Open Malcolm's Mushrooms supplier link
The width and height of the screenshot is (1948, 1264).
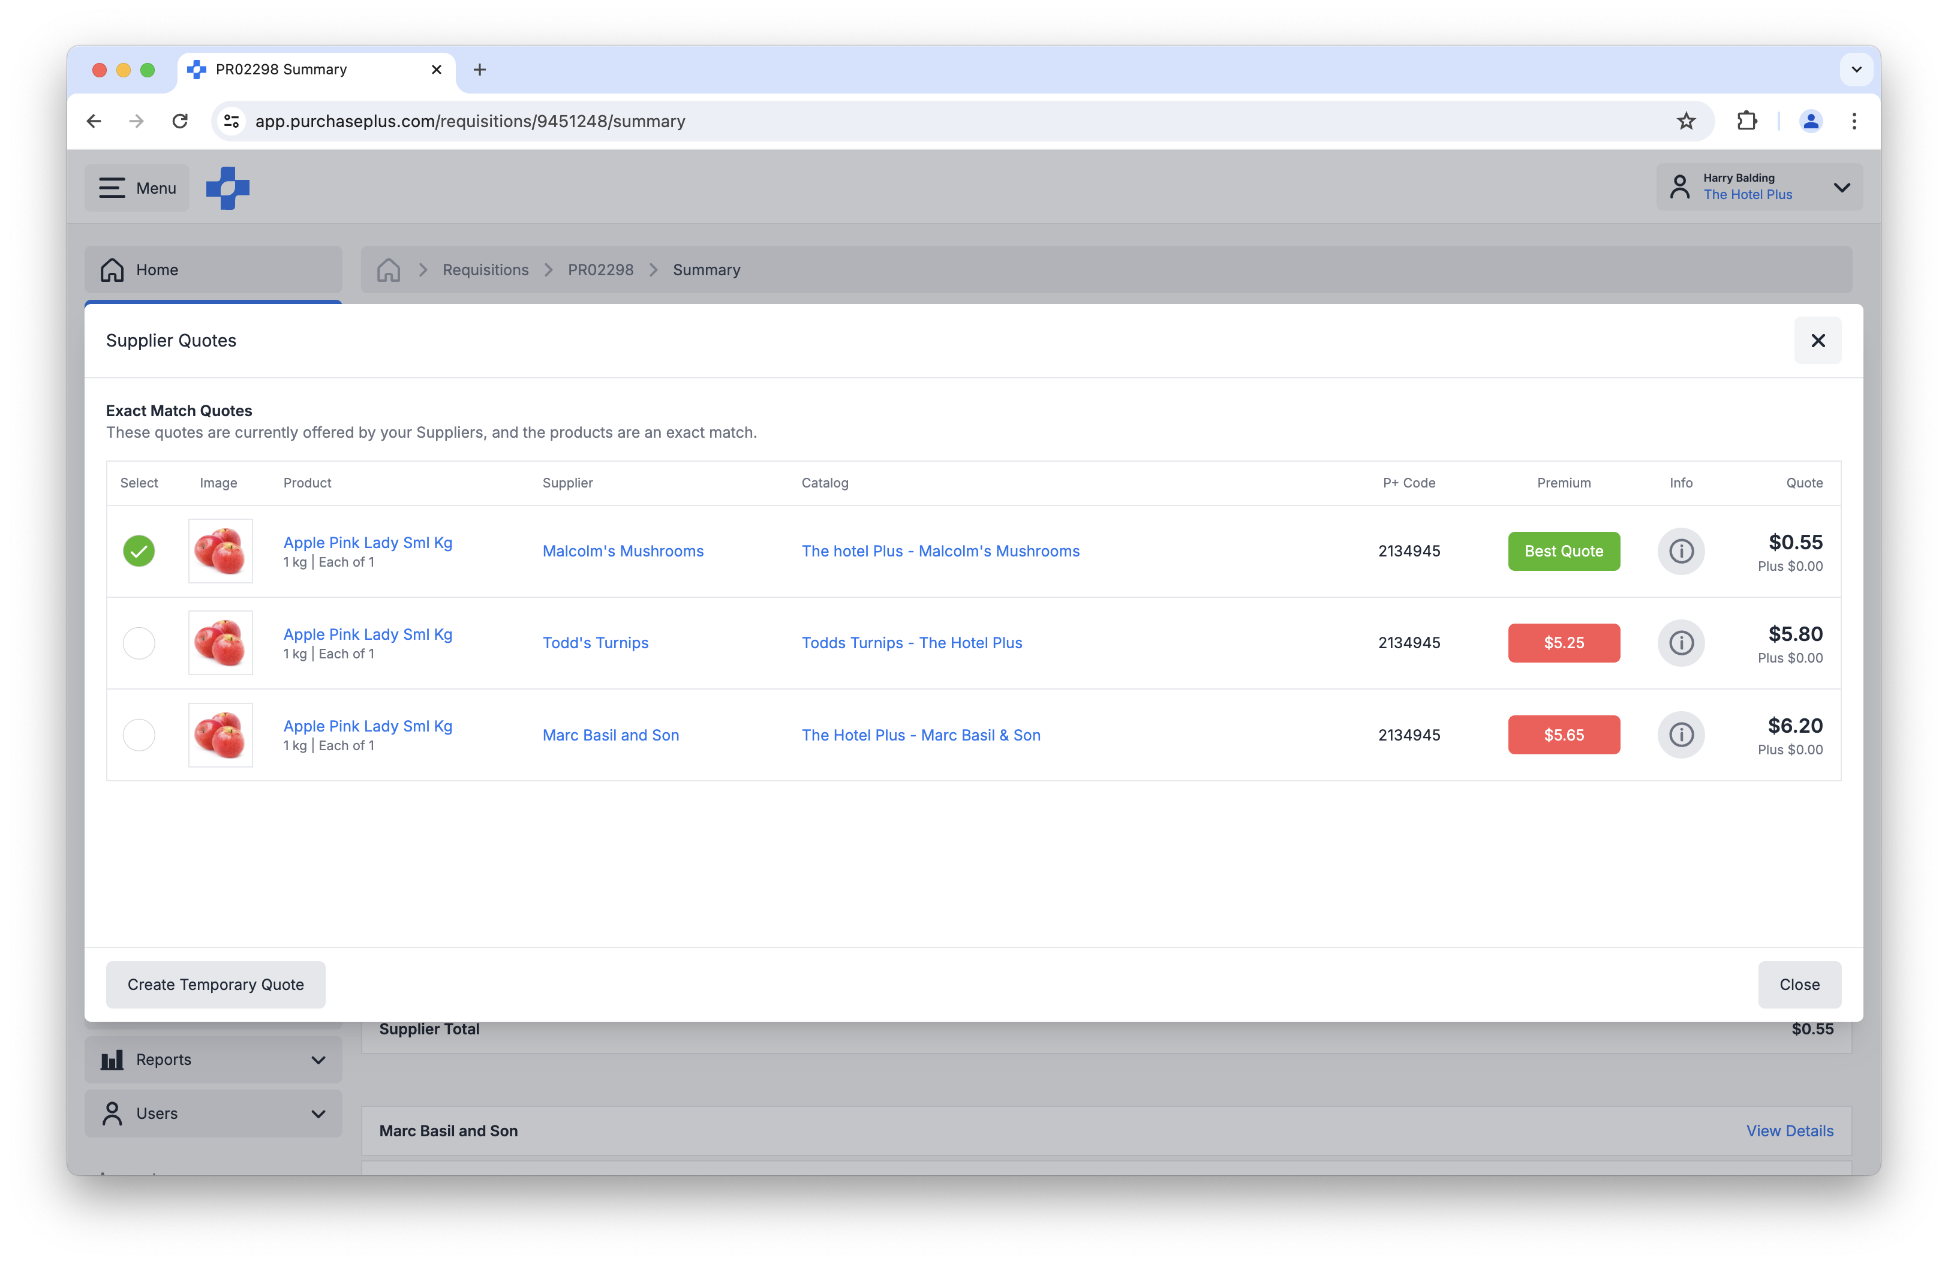(623, 550)
